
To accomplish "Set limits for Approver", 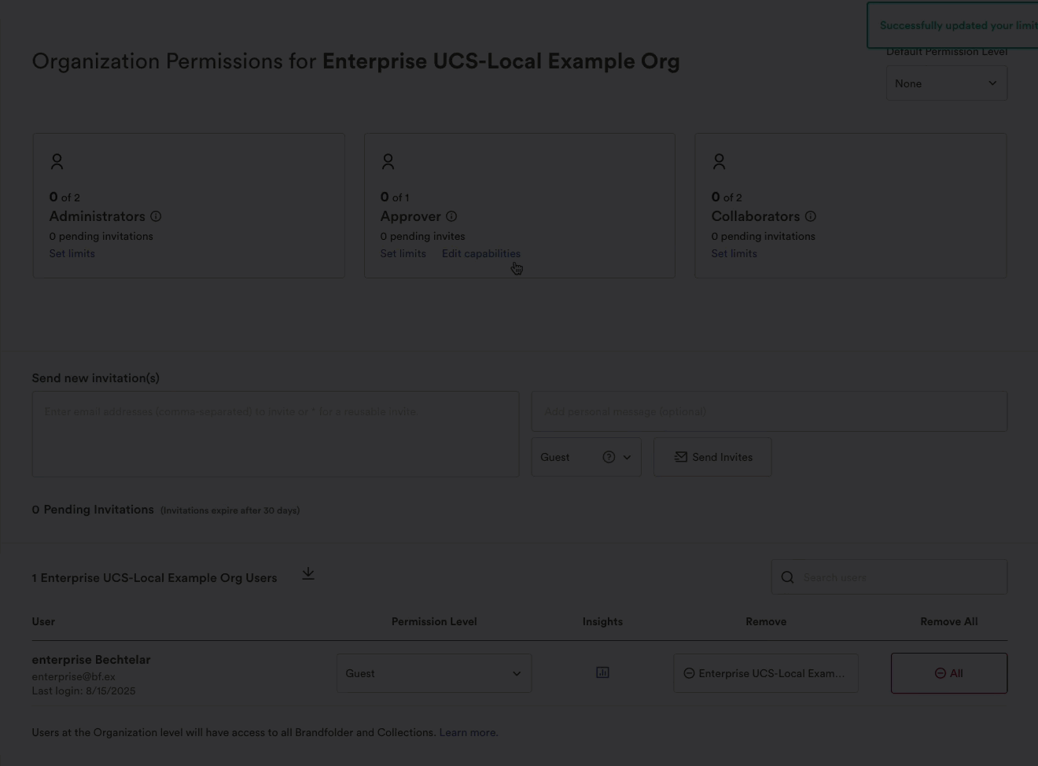I will point(403,253).
